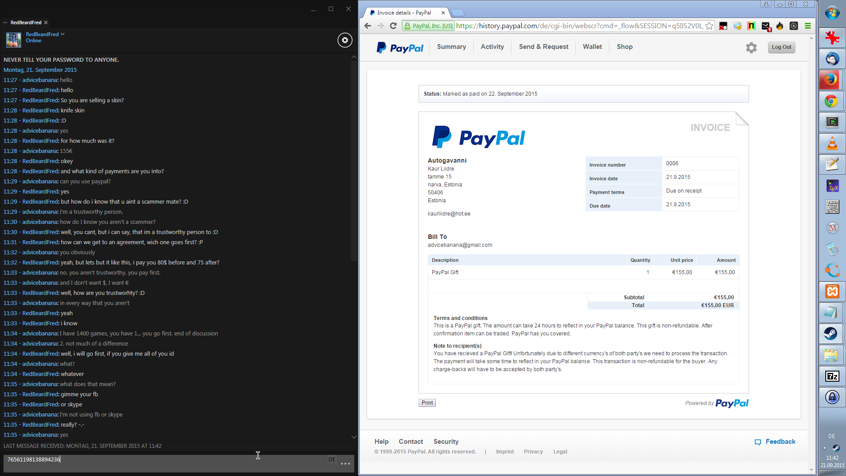The height and width of the screenshot is (476, 846).
Task: Switch to Wallet section
Action: [x=592, y=47]
